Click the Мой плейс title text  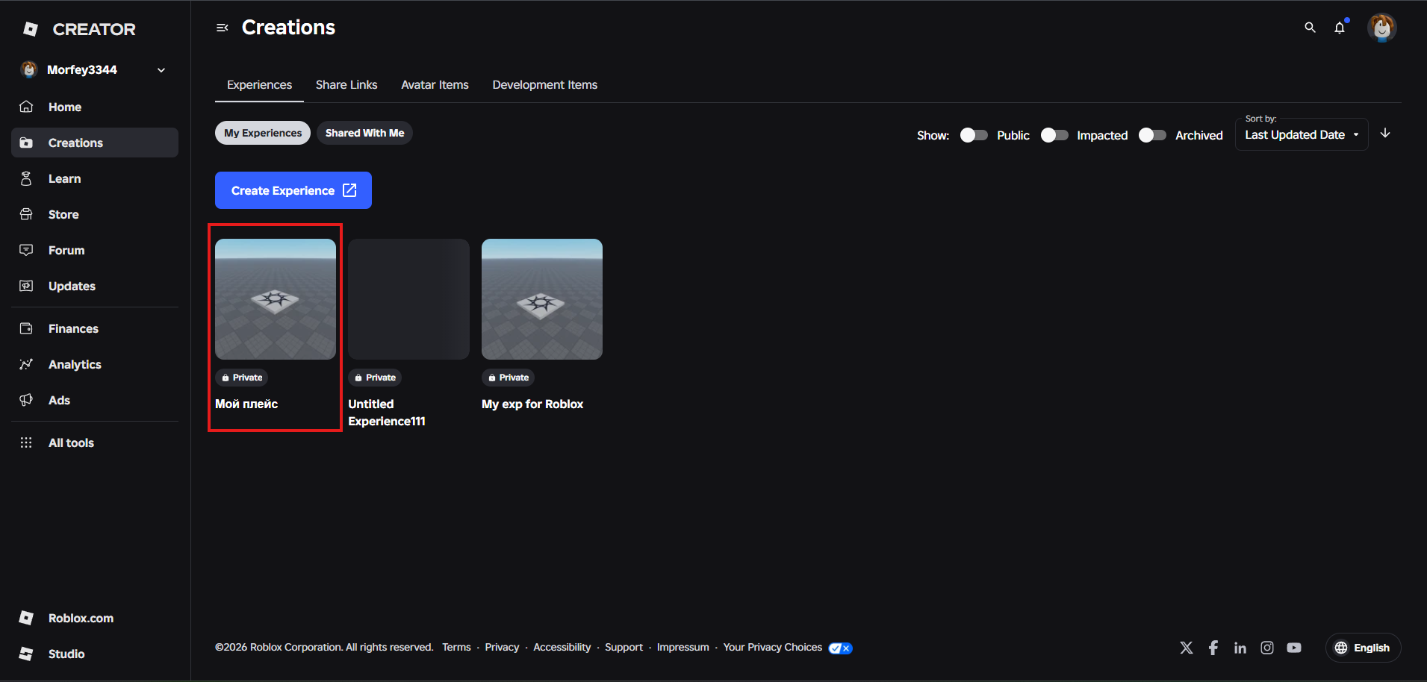[x=246, y=404]
